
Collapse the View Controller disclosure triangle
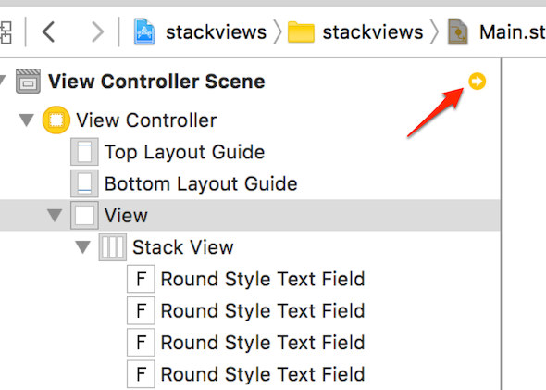27,120
